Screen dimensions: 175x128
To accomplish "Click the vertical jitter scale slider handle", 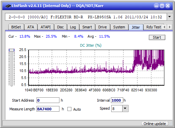I will click(12, 50).
